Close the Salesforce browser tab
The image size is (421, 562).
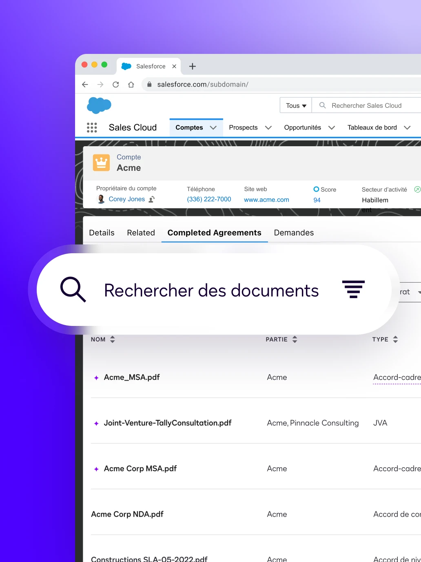pos(174,66)
